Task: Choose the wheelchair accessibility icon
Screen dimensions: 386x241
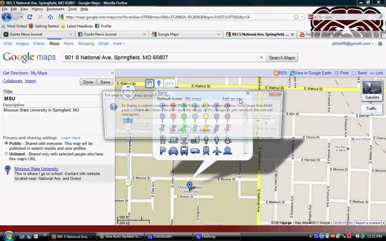Action: [x=228, y=140]
